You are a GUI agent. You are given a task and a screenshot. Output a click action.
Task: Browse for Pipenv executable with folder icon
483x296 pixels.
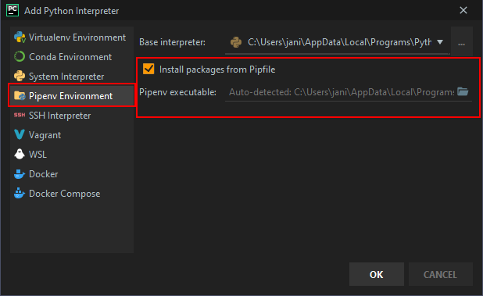[463, 91]
